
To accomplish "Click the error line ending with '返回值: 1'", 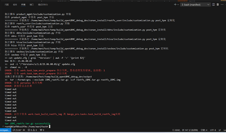I will [55, 70].
